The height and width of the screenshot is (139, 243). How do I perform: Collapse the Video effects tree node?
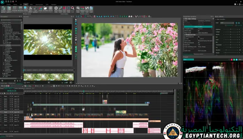[x=3, y=25]
